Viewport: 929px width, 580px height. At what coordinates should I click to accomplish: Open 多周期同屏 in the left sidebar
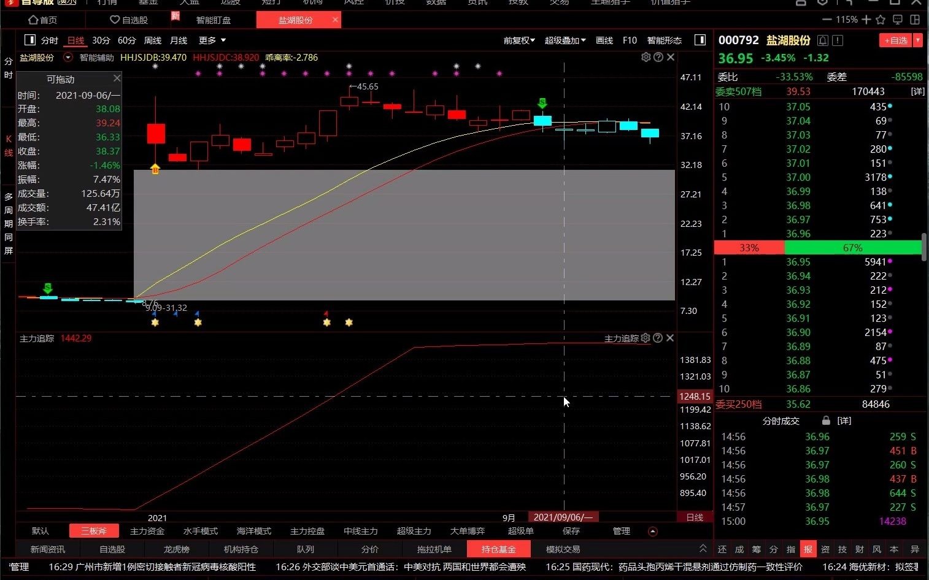[9, 224]
